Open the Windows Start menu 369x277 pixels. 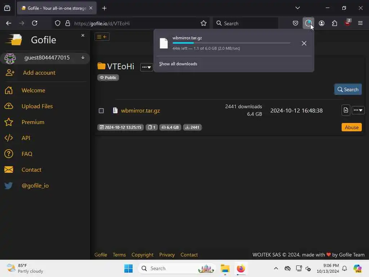(128, 268)
